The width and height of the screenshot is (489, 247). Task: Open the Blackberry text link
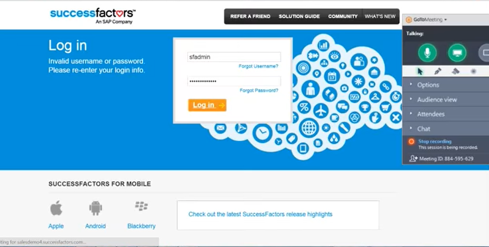(141, 226)
